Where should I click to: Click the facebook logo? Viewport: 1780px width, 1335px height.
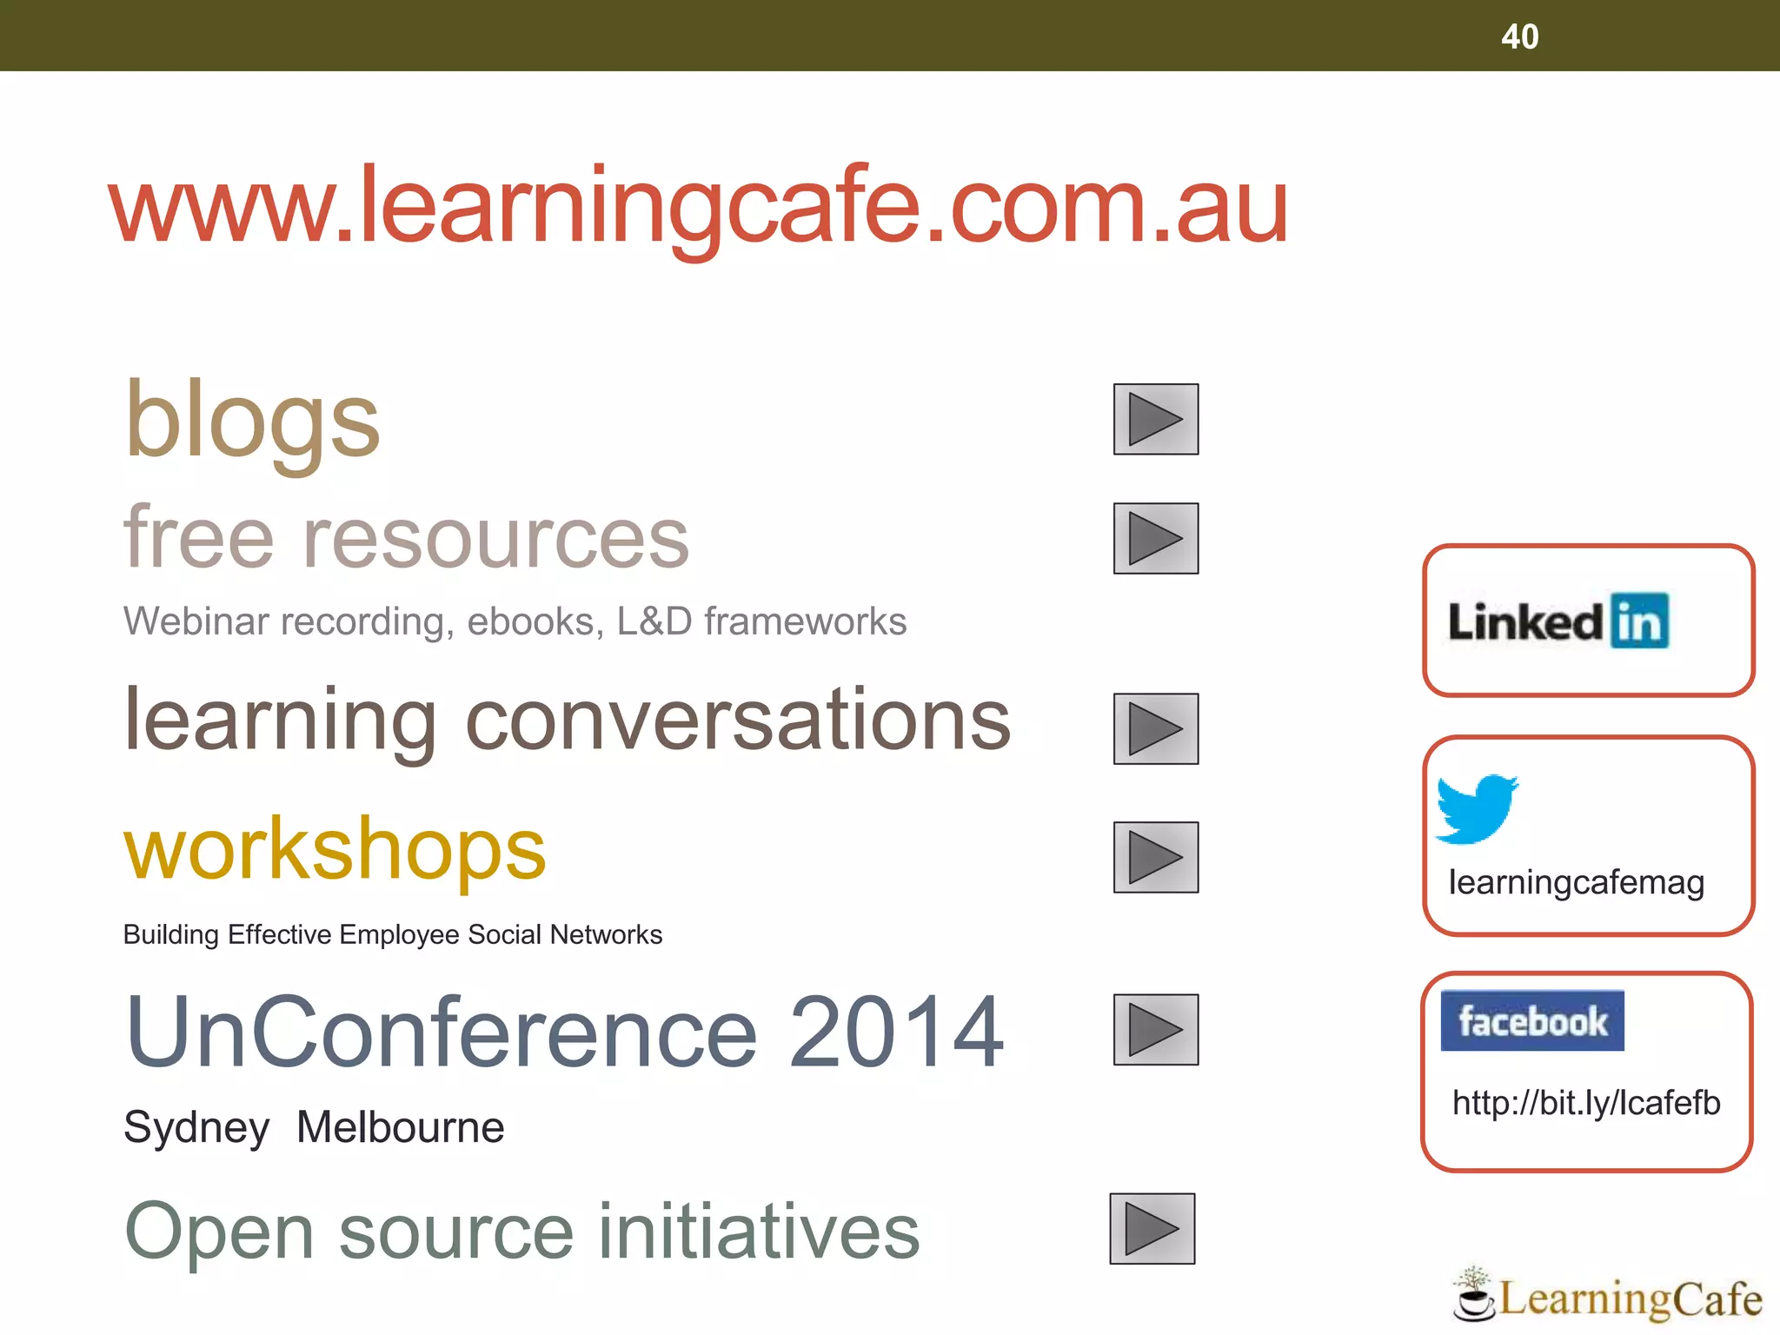(x=1532, y=1020)
